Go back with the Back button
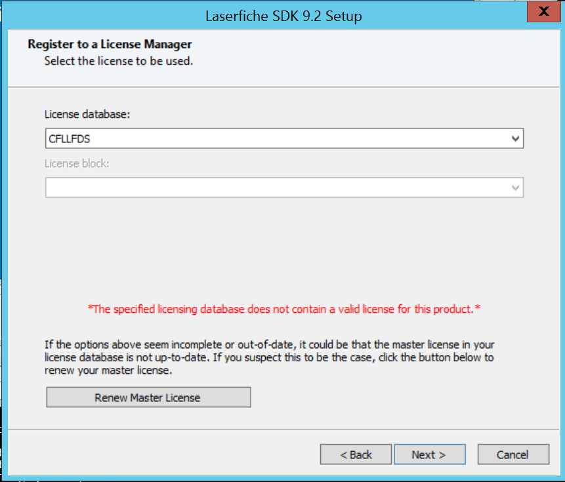The image size is (565, 482). [x=356, y=454]
